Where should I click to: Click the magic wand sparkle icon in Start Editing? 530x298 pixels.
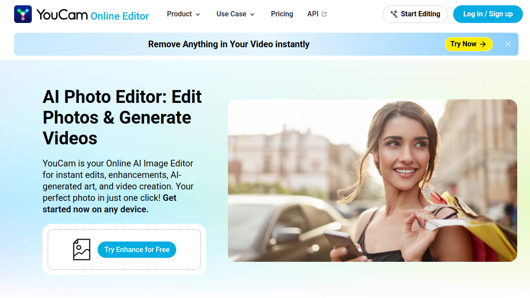[394, 14]
